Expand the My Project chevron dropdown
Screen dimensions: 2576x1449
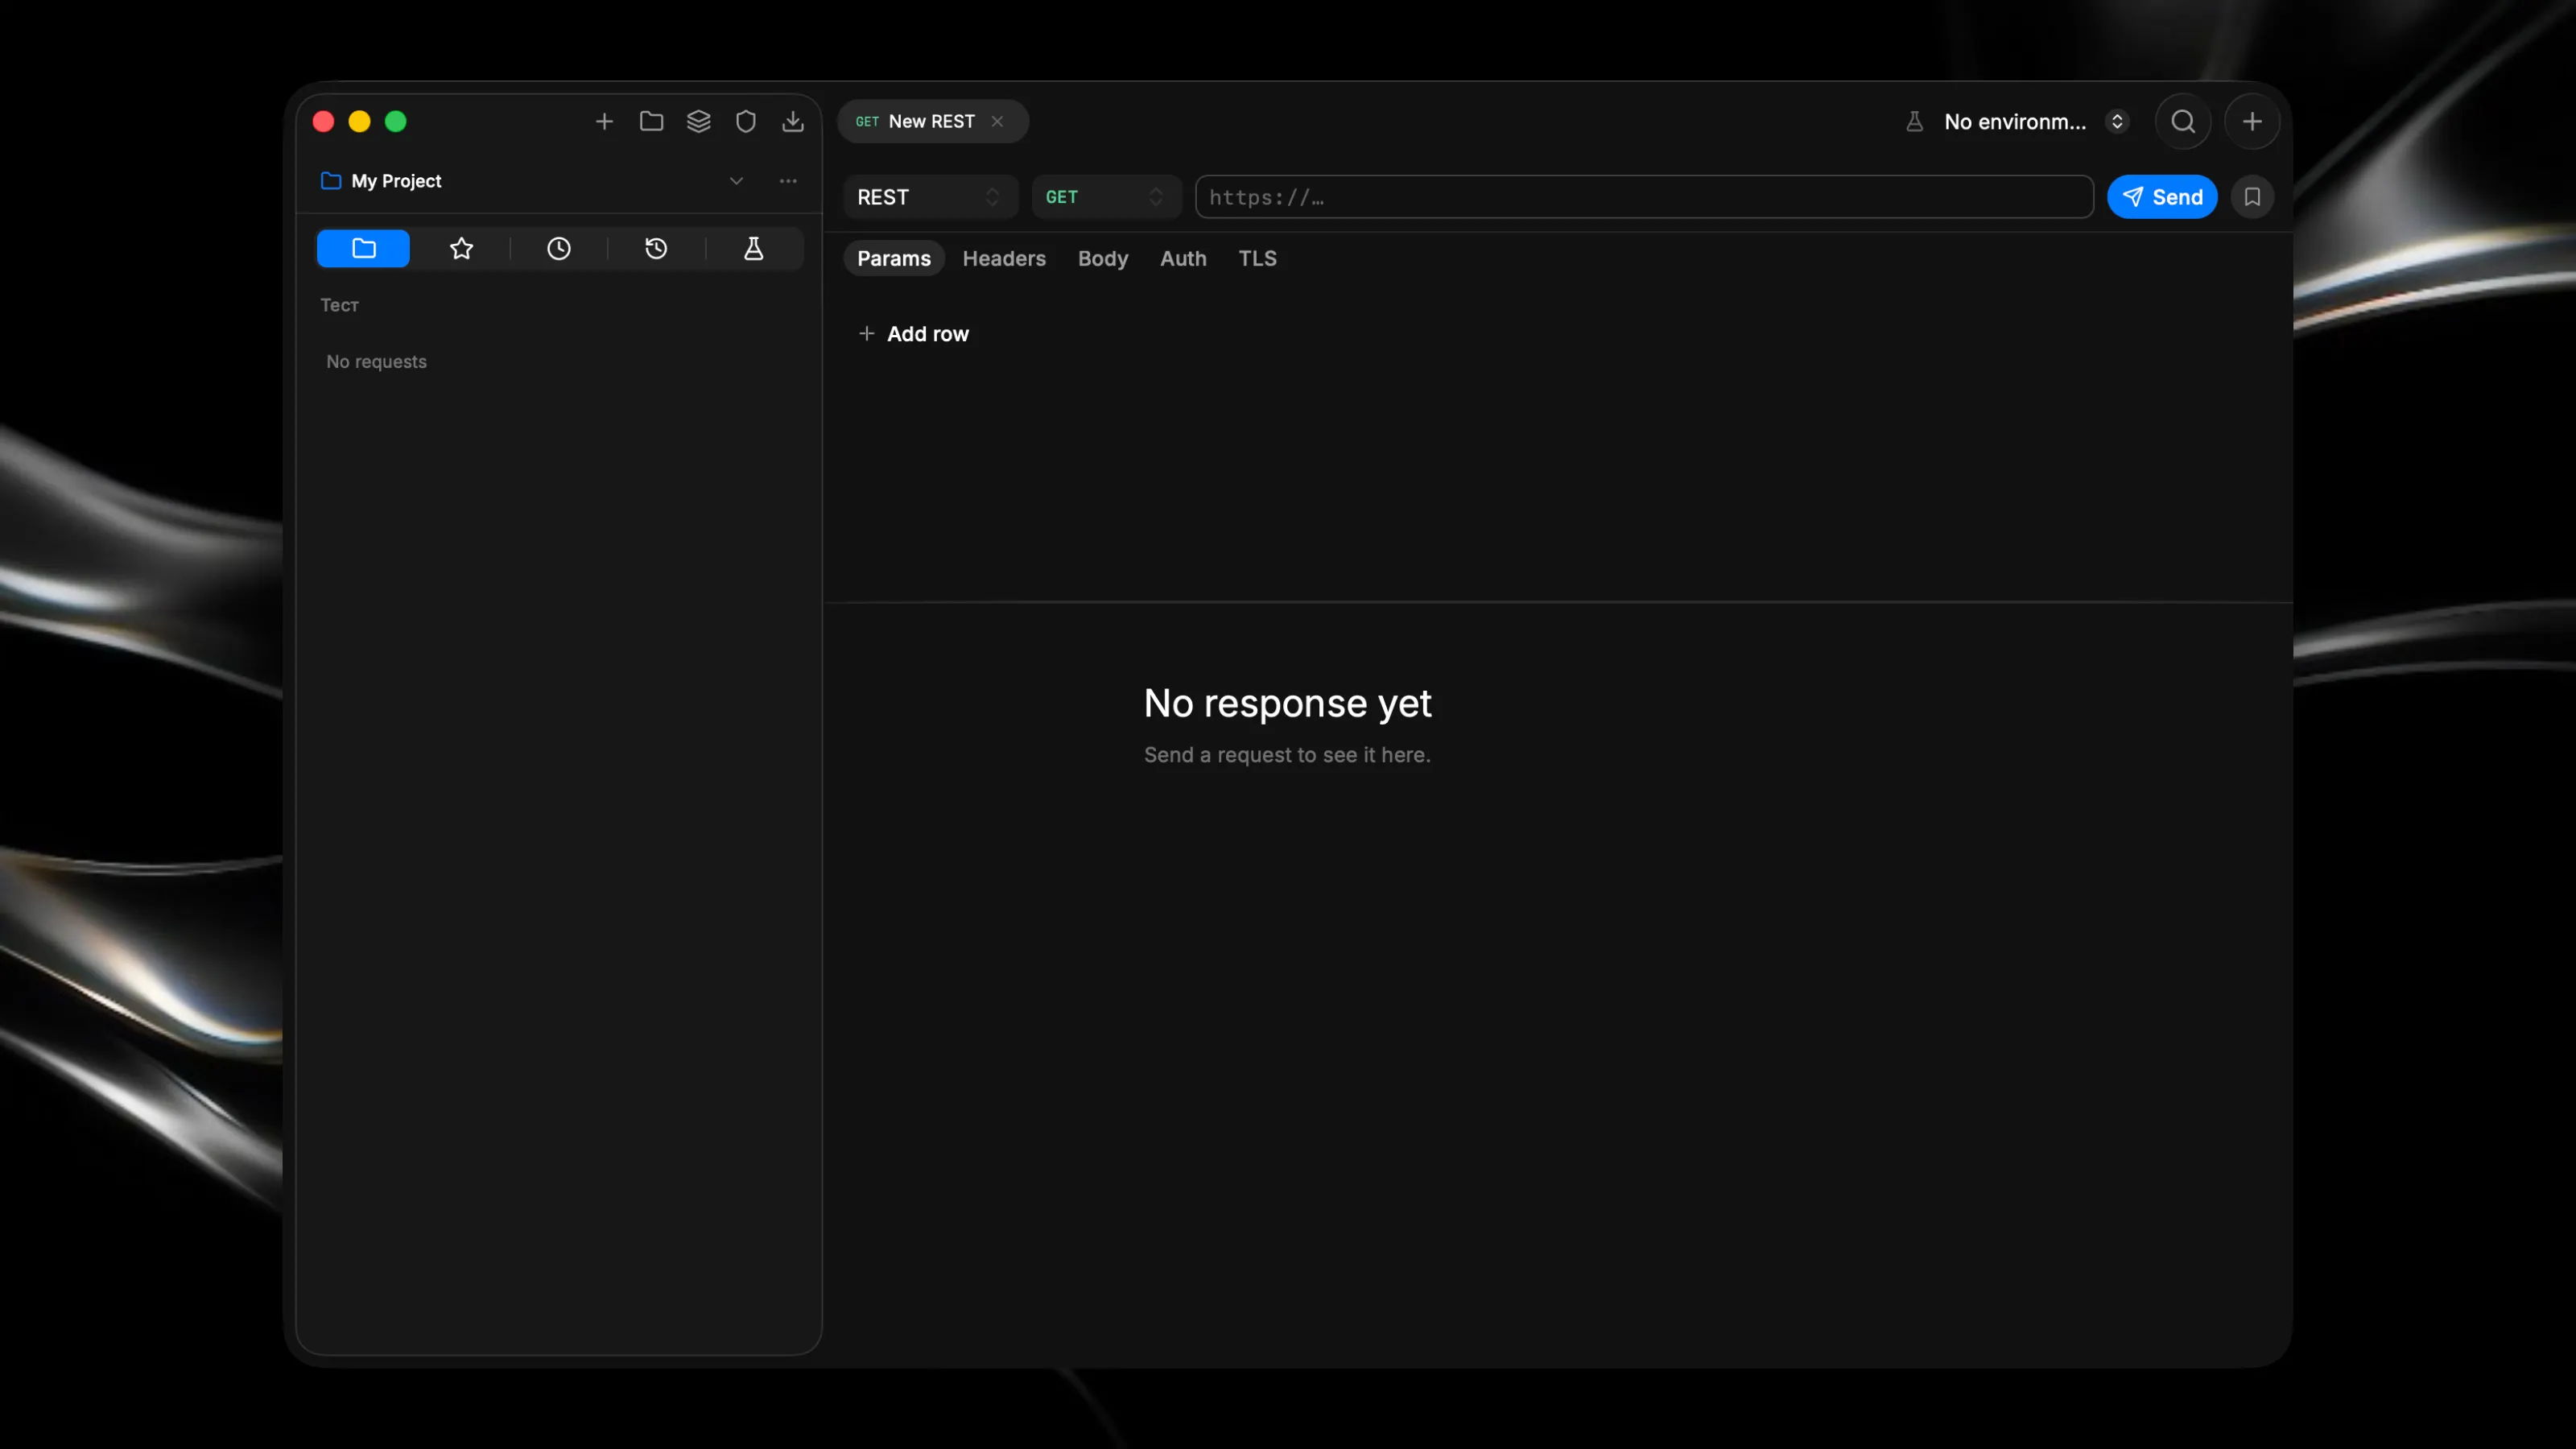(736, 181)
